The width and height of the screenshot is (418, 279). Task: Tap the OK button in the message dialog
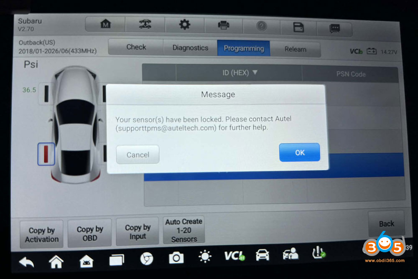coord(299,152)
